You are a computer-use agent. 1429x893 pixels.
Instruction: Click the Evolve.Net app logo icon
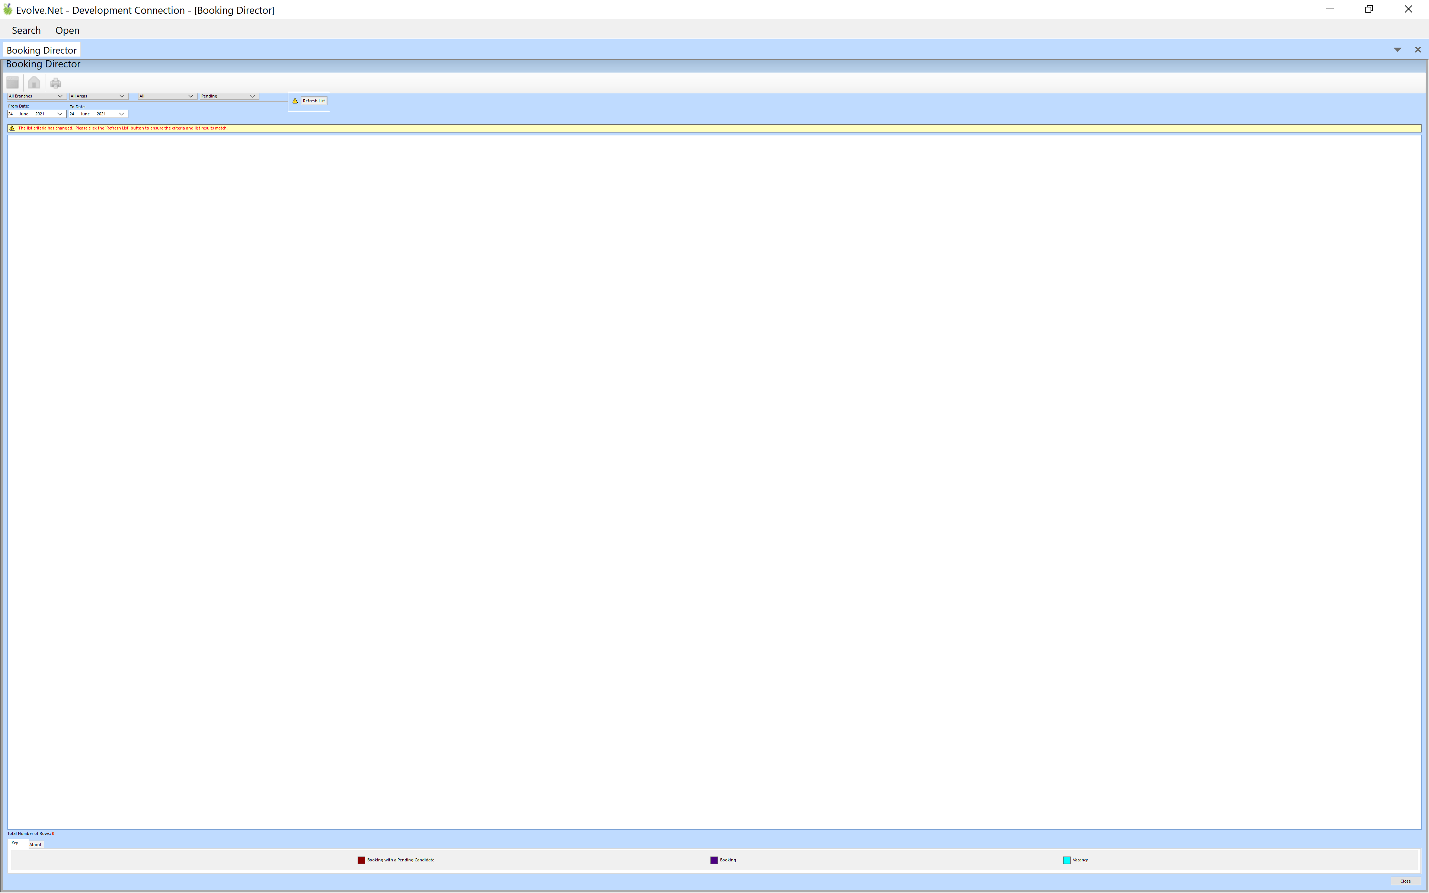click(x=8, y=9)
